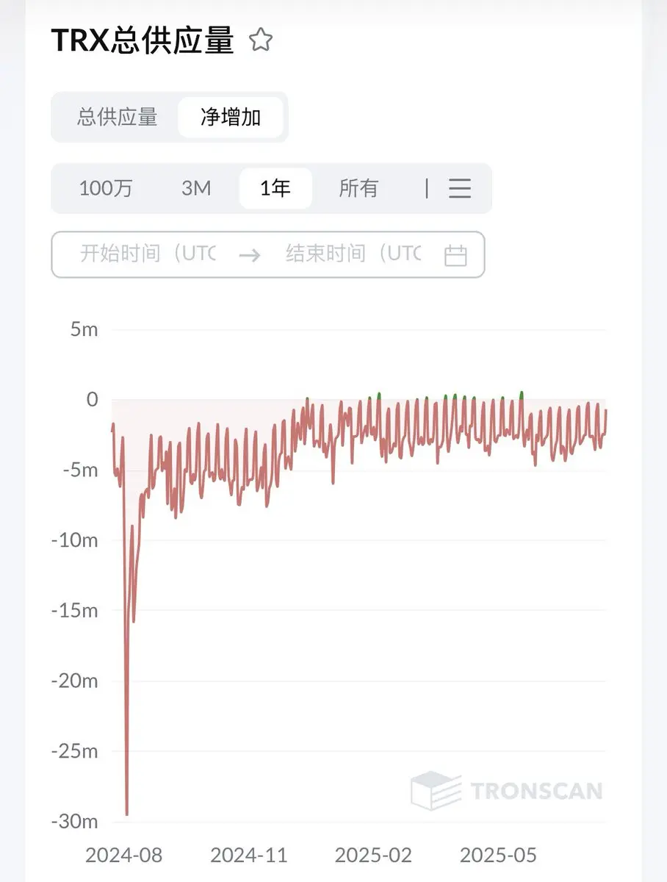Click the 2024-11 x-axis label
Viewport: 667px width, 882px height.
point(248,856)
